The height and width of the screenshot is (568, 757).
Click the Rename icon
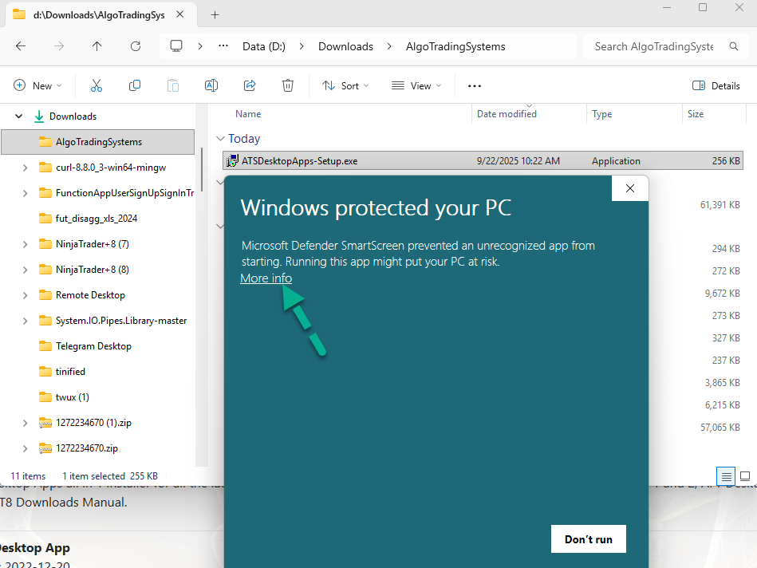211,86
